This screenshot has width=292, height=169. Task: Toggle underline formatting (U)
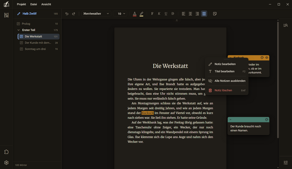166,13
